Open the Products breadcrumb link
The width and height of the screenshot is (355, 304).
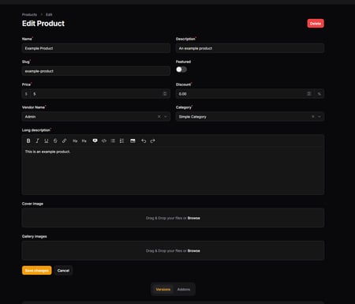pyautogui.click(x=29, y=14)
